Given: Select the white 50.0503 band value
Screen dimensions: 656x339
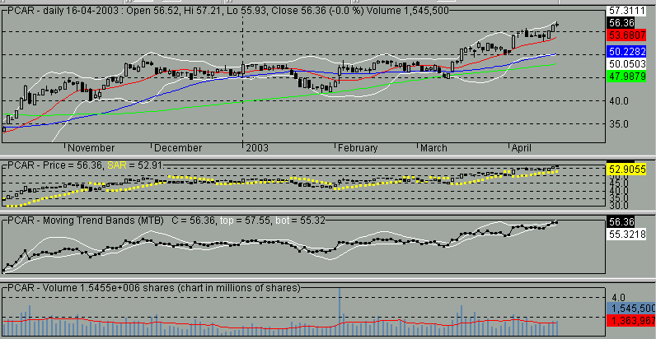Looking at the screenshot, I should (626, 64).
